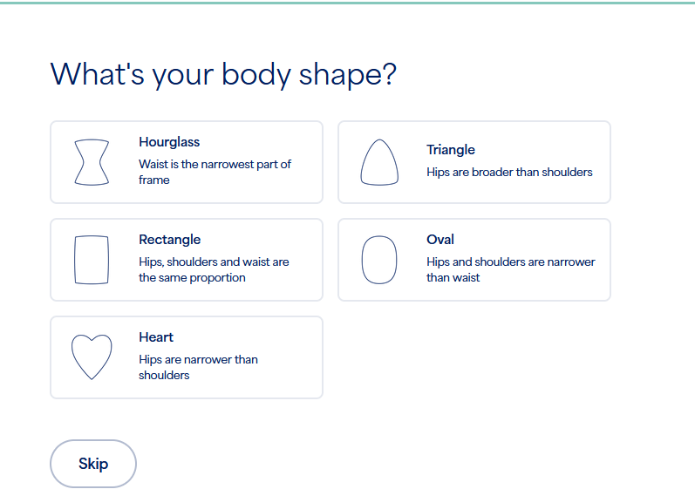Viewport: 695px width, 496px height.
Task: Click 'Hips and shoulders are narrower than waist'
Action: point(511,269)
